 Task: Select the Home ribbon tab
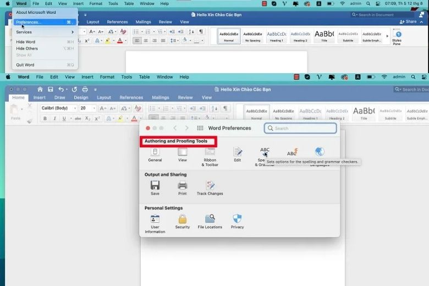(x=18, y=97)
